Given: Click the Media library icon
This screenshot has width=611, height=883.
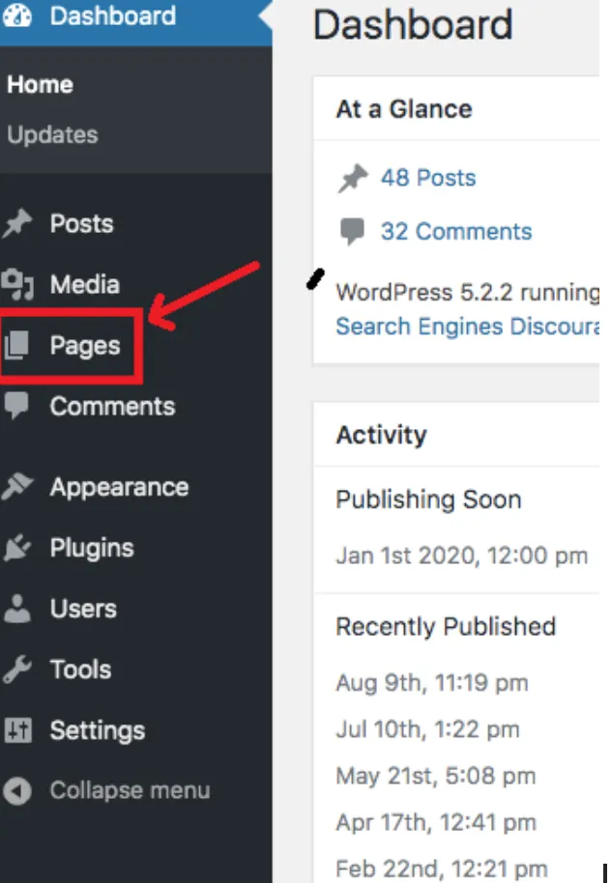Looking at the screenshot, I should click(17, 285).
